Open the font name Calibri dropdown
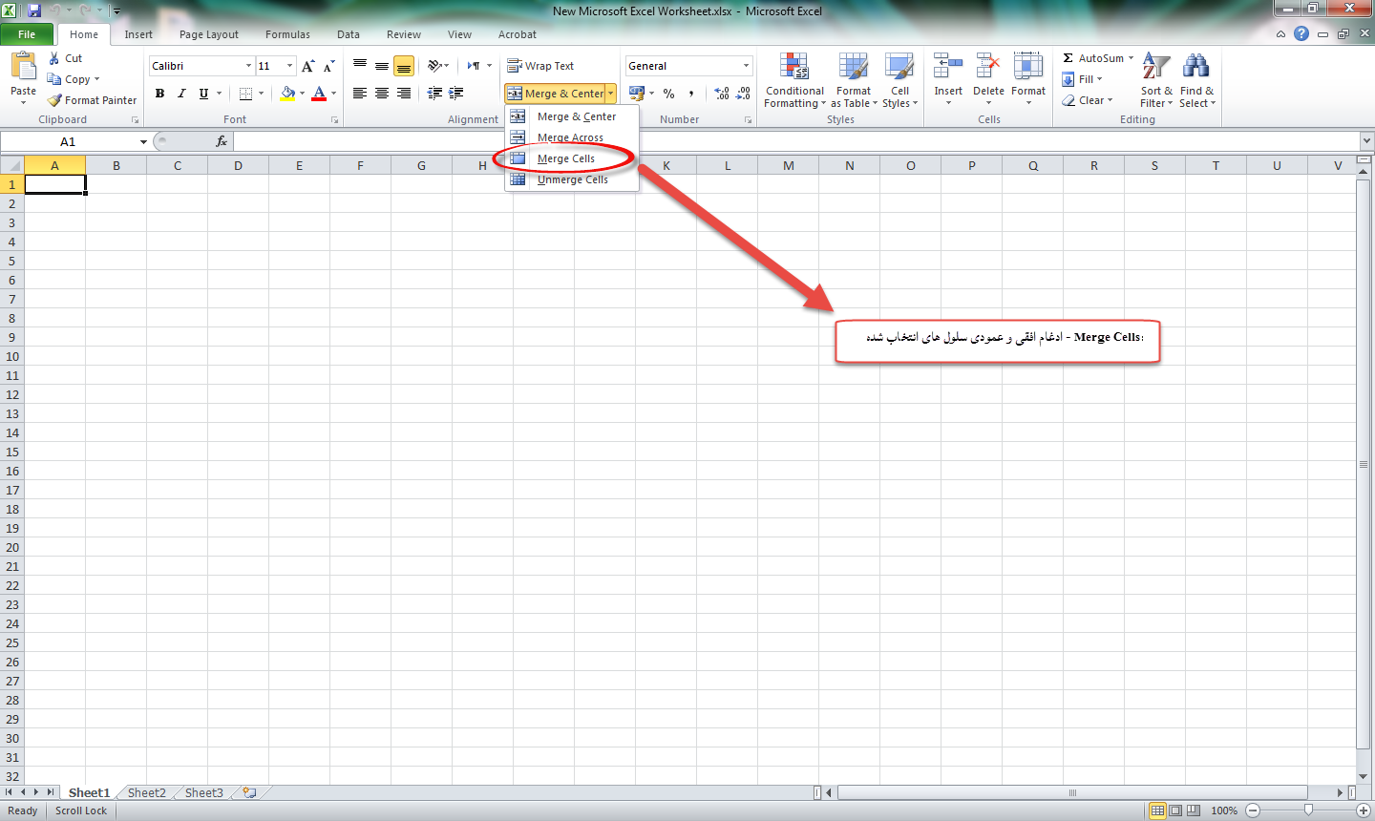Screen dimensions: 1375x821 [x=248, y=66]
